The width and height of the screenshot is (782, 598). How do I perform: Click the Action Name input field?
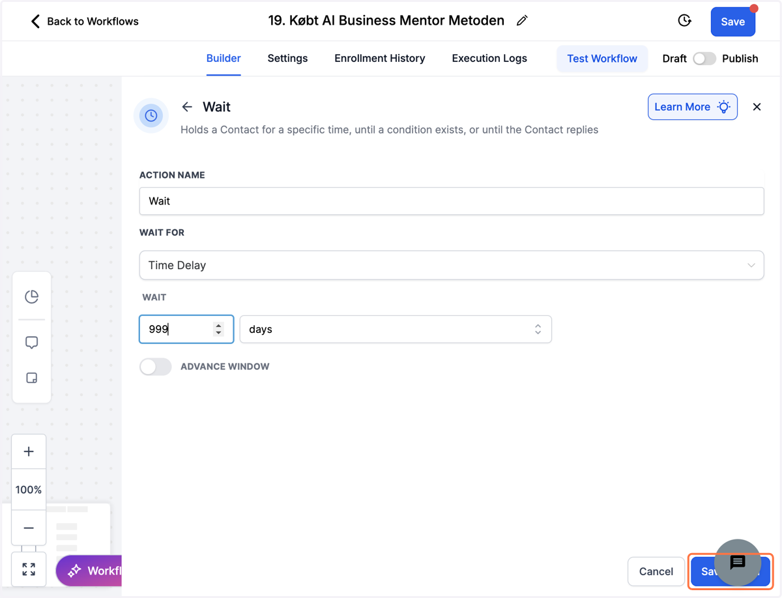point(452,201)
